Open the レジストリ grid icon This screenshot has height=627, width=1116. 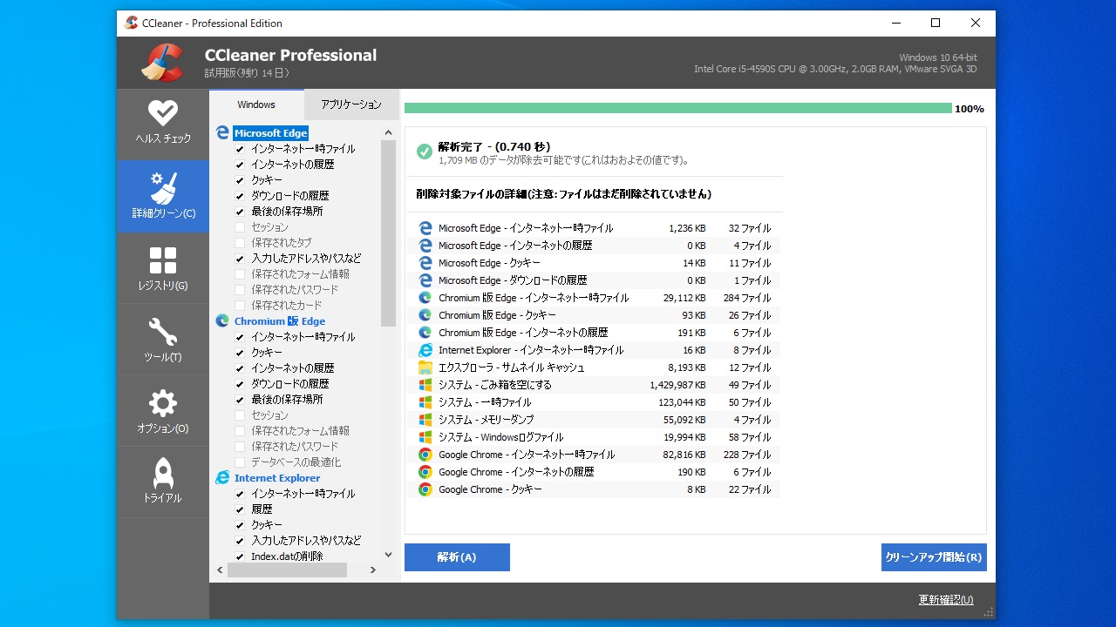(x=163, y=260)
